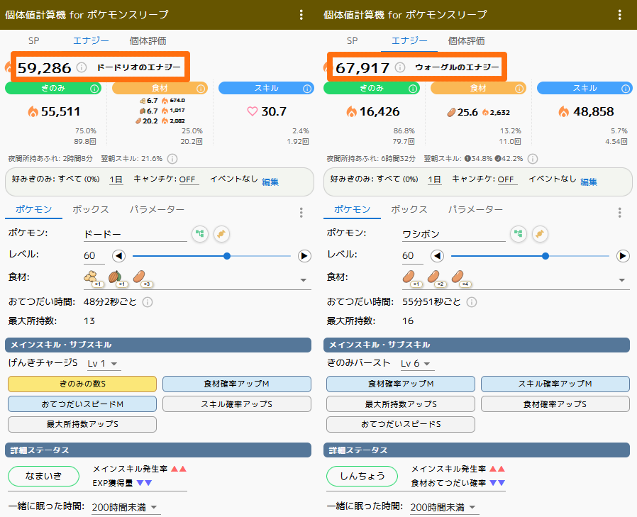Click 編集 link in right panel
This screenshot has width=637, height=517.
pyautogui.click(x=589, y=182)
